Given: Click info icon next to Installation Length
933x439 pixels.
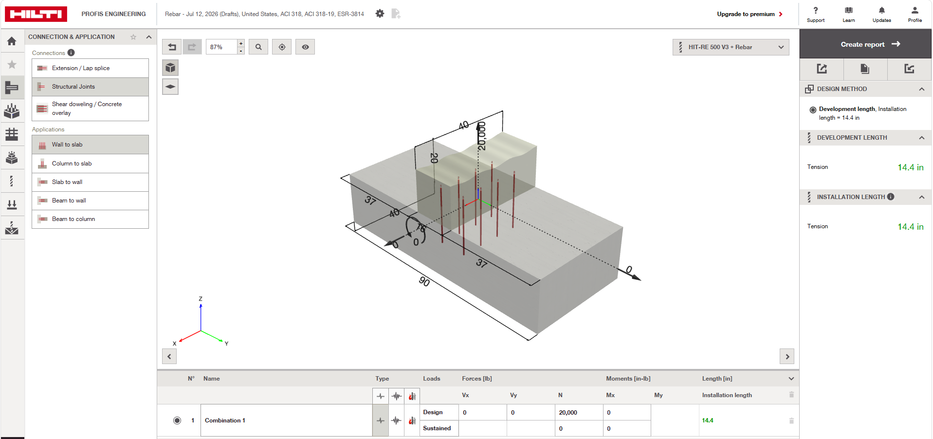Looking at the screenshot, I should pos(891,197).
